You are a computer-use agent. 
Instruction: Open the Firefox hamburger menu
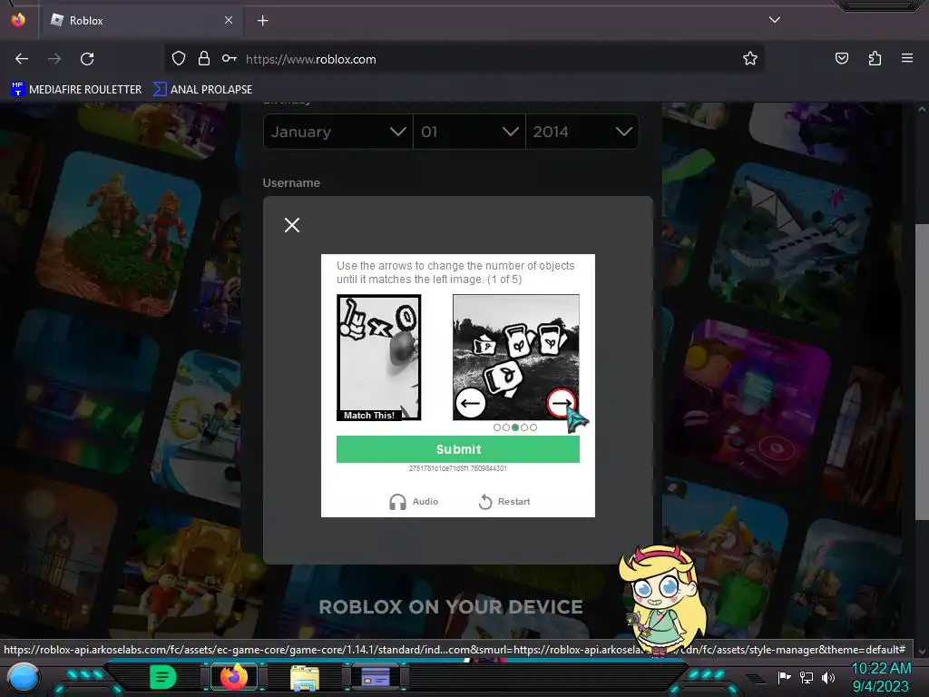(907, 59)
